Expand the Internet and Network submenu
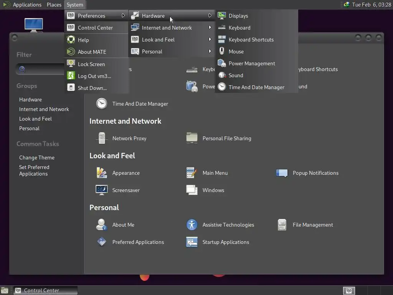This screenshot has width=393, height=295. [172, 28]
